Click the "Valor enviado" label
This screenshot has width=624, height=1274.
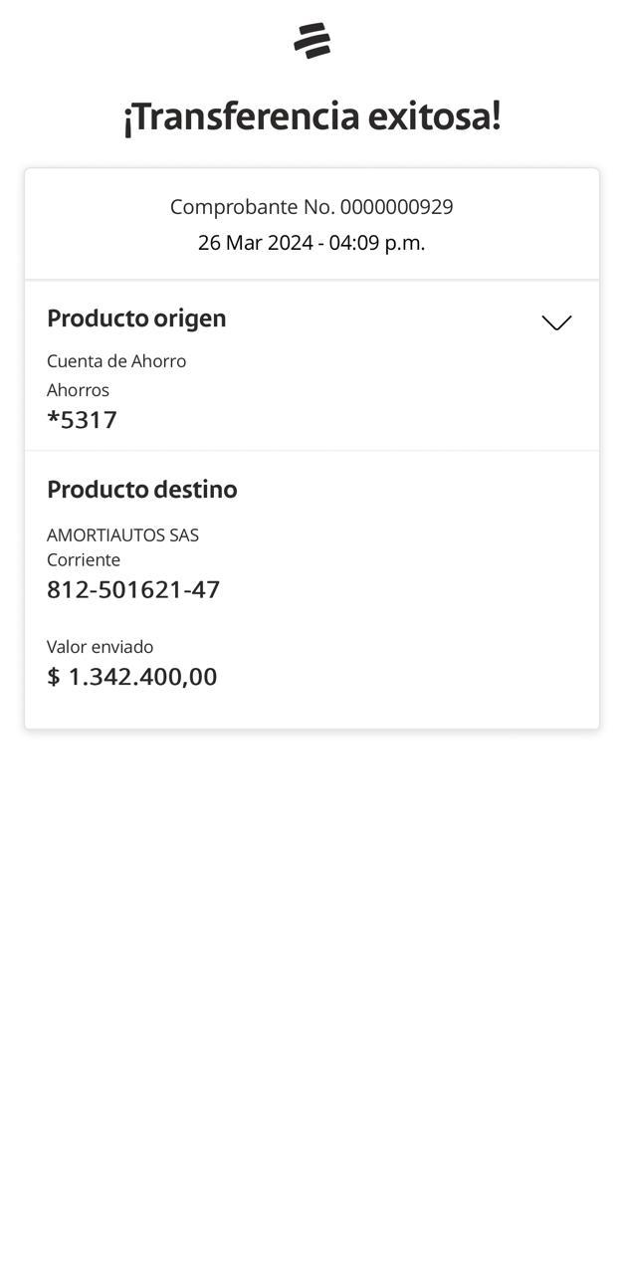(x=100, y=647)
